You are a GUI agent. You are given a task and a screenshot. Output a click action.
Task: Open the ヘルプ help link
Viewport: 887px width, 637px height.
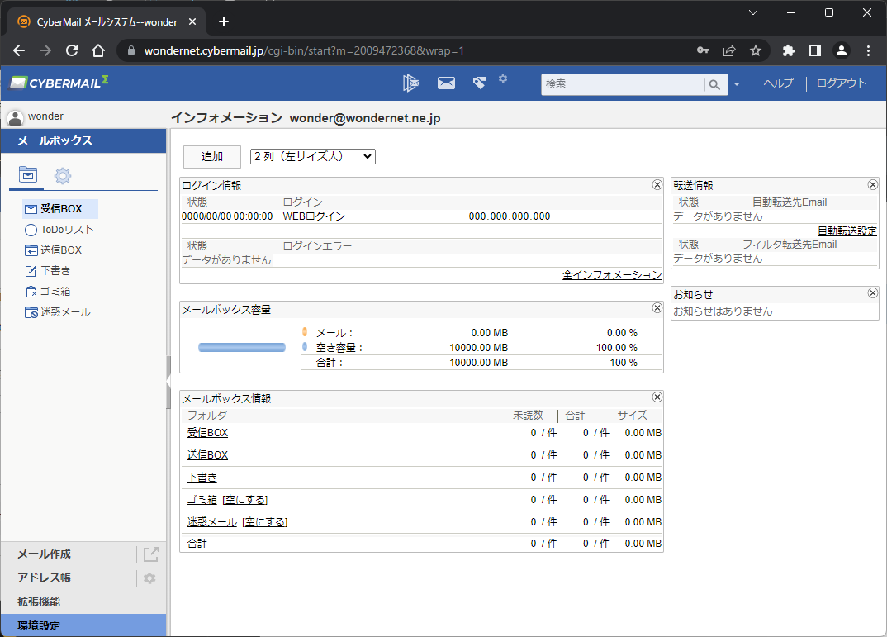pos(778,83)
